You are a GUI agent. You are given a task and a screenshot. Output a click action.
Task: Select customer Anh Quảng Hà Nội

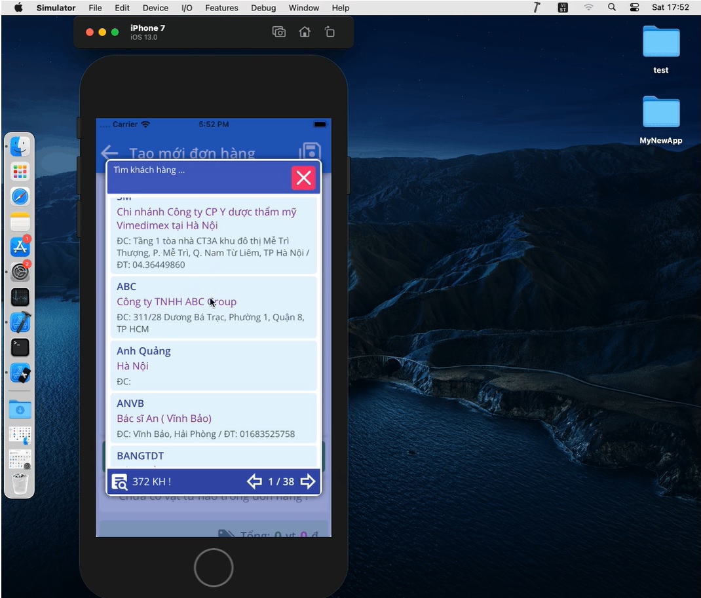pos(213,365)
